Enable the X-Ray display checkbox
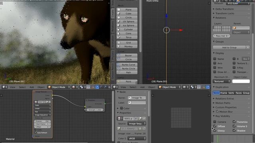Viewport: 255px width, 143px height. click(234, 68)
